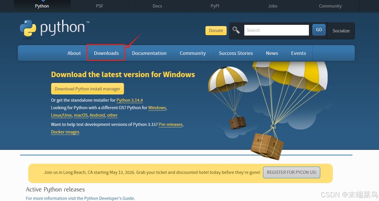Open the PSF tab in top bar
This screenshot has height=201, width=379.
pos(100,6)
